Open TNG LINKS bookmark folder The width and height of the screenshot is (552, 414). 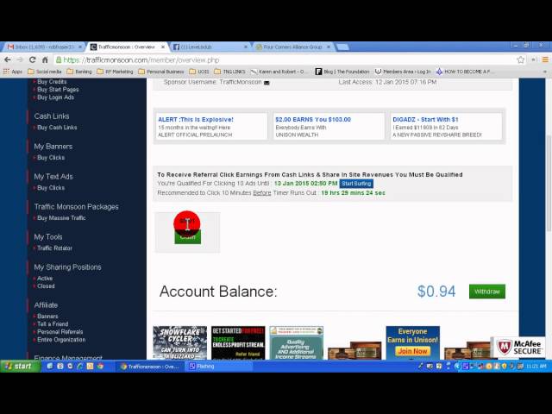coord(229,72)
